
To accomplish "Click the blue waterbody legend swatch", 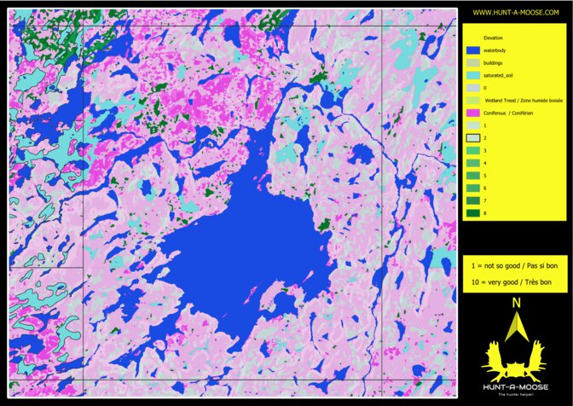I will tap(473, 50).
